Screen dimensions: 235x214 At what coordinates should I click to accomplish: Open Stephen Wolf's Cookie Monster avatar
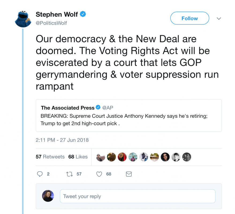click(x=23, y=18)
